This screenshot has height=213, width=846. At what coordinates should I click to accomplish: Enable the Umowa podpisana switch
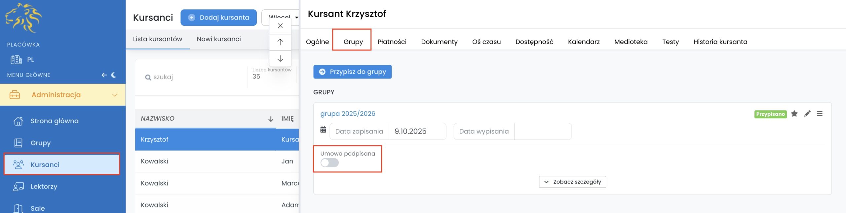[329, 163]
